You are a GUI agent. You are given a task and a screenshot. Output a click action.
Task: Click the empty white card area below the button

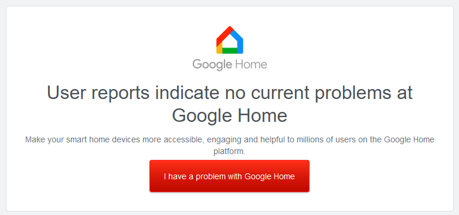(x=230, y=202)
